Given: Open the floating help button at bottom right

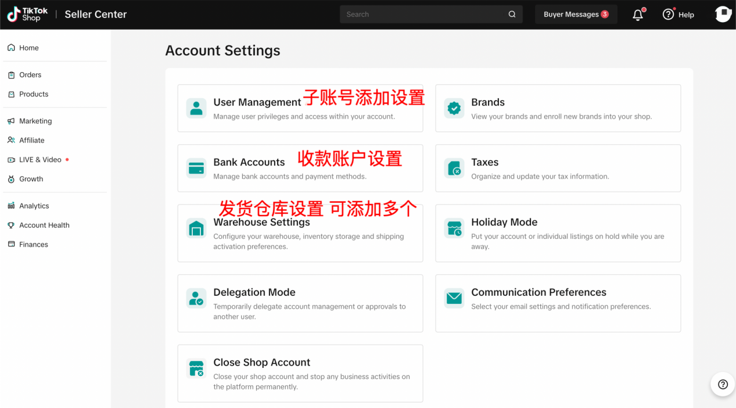Looking at the screenshot, I should (x=723, y=384).
